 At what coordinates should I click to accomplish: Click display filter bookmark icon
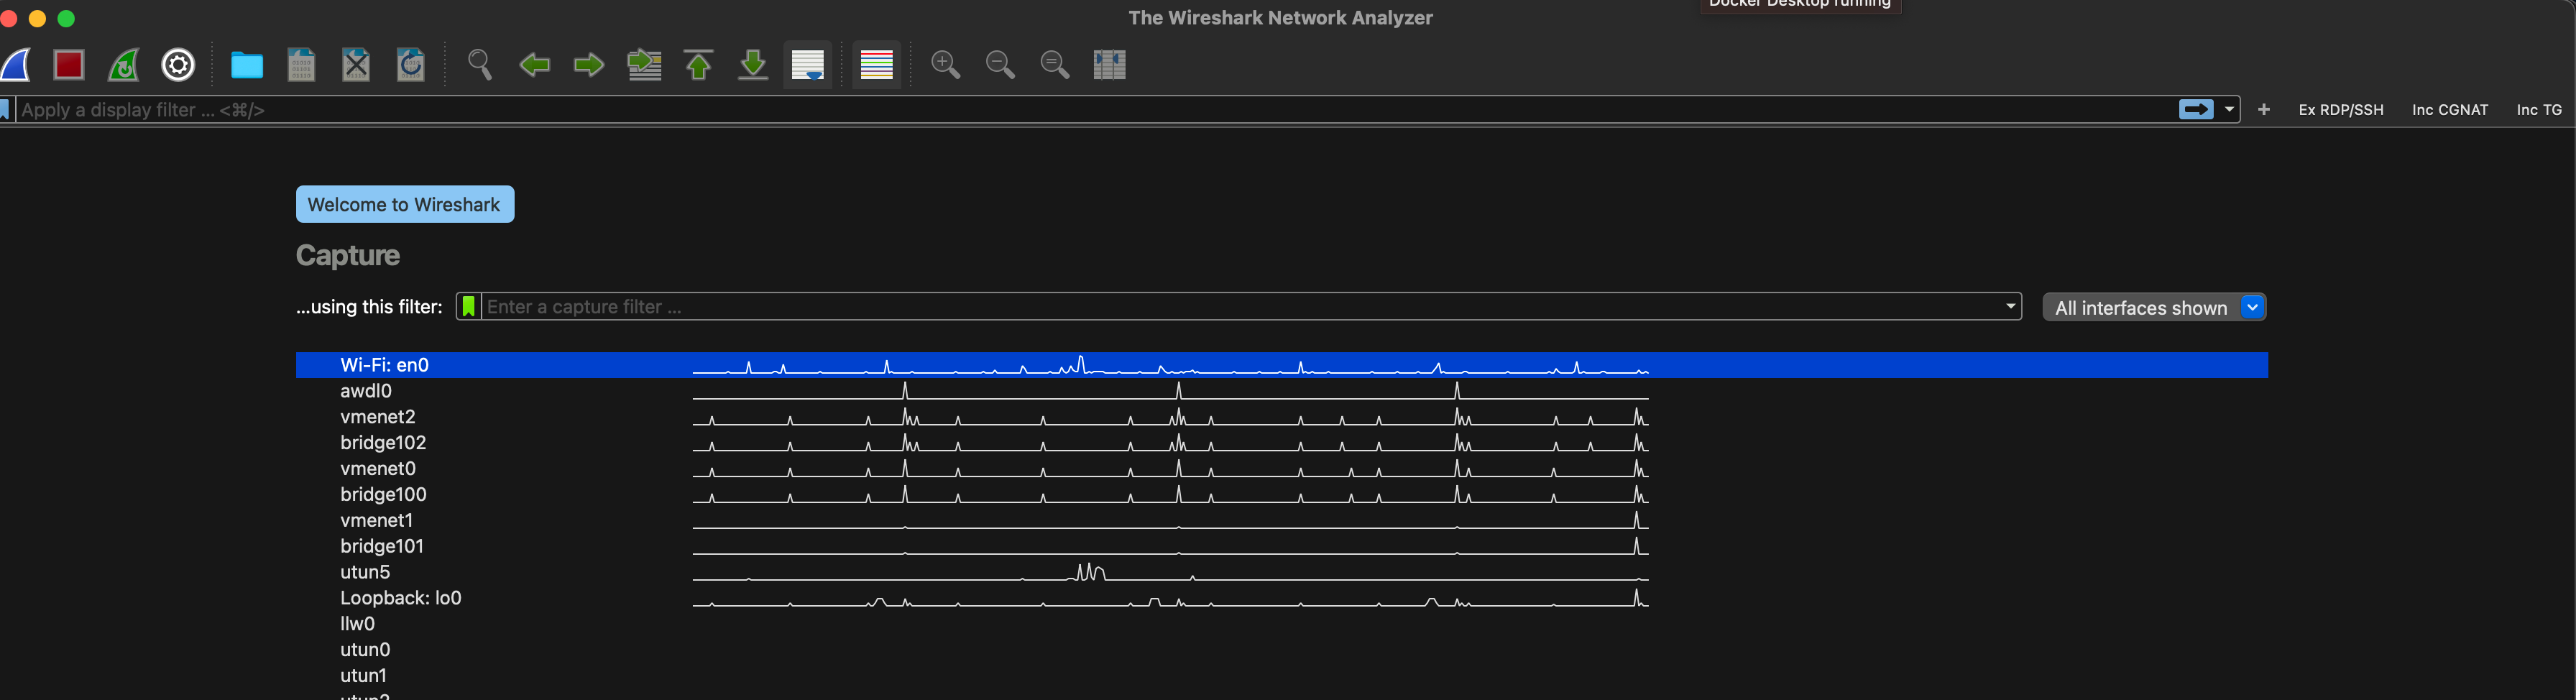[x=5, y=110]
